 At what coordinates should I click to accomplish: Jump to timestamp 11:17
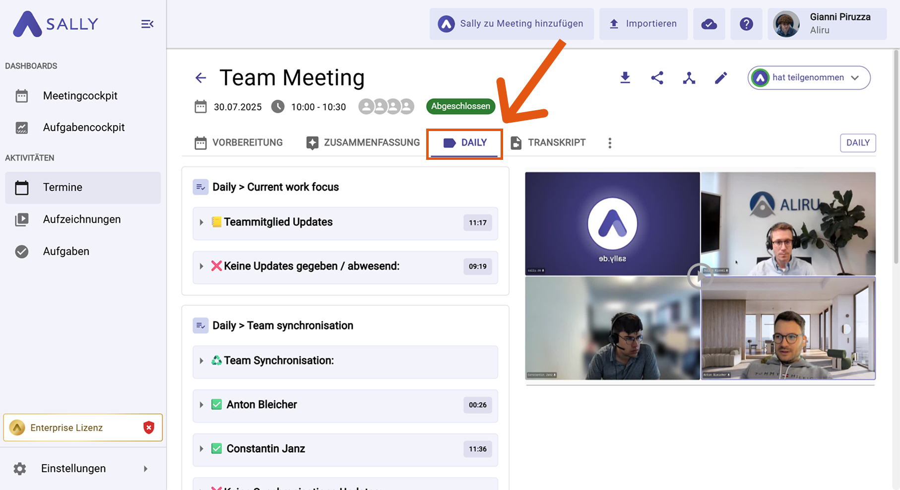[x=478, y=223]
